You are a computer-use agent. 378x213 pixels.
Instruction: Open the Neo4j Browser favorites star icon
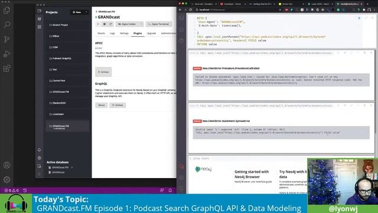(181, 30)
